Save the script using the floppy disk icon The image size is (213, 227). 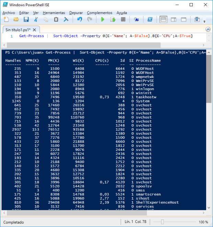pos(26,20)
